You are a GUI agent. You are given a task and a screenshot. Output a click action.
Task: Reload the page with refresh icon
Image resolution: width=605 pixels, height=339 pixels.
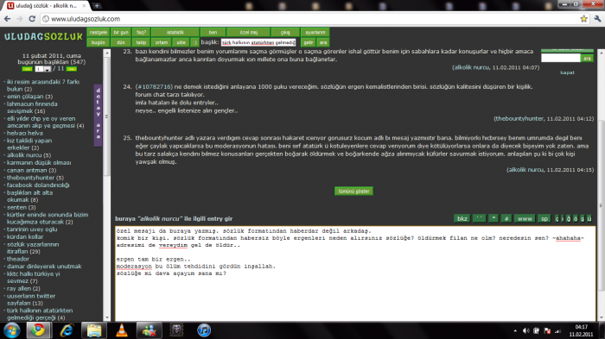pos(32,18)
